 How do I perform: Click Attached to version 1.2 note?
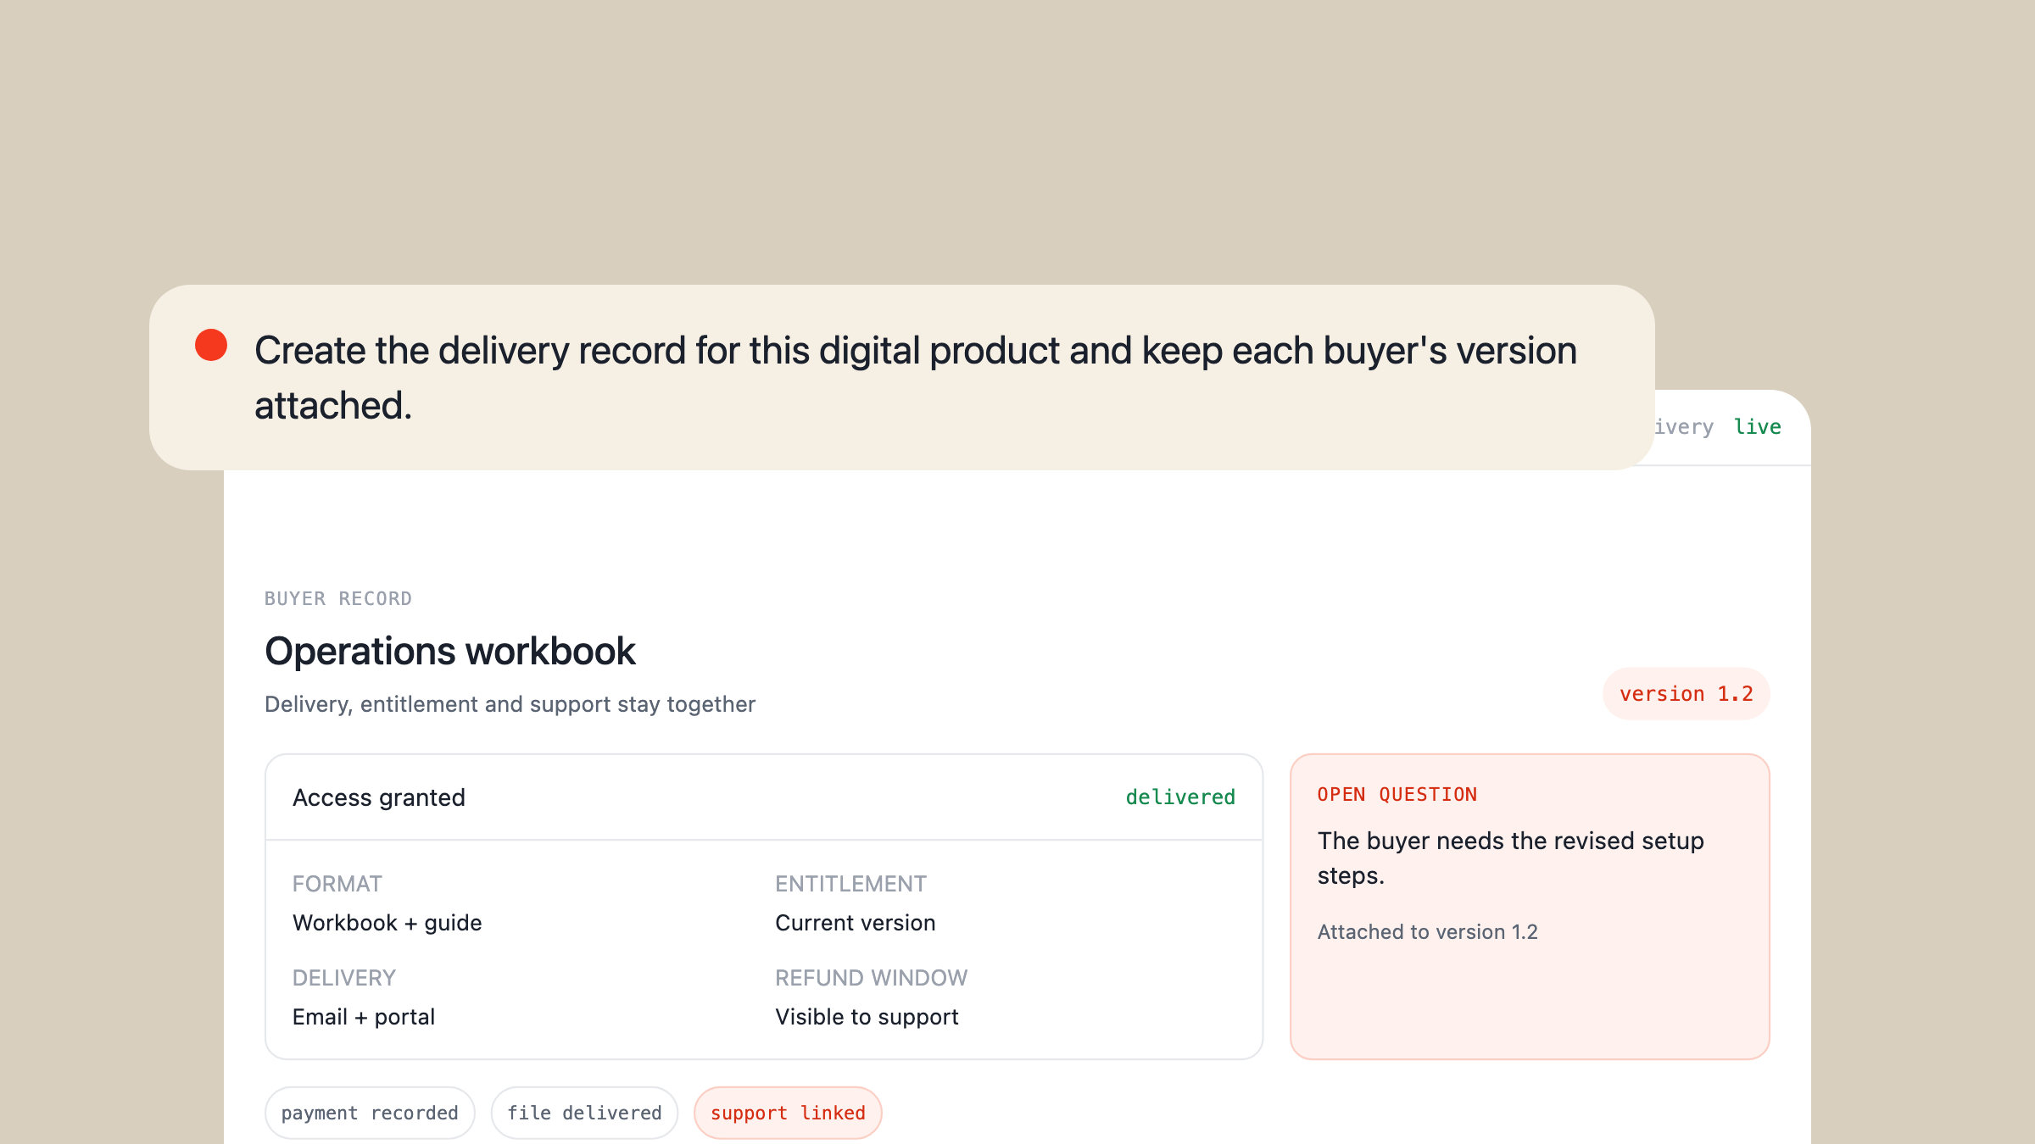click(1427, 932)
